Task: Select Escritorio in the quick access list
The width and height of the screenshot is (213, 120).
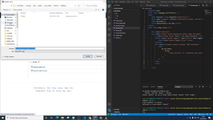Action: tap(10, 17)
